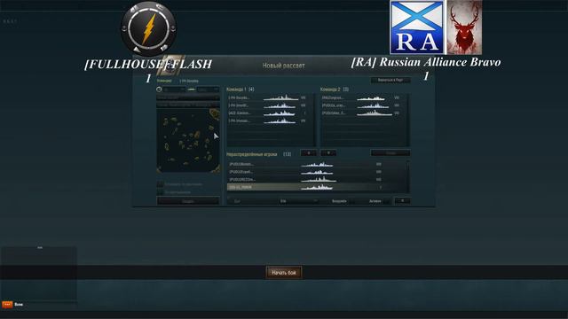This screenshot has width=568, height=319.
Task: Click the clock icon above the map
Action: coord(159,89)
